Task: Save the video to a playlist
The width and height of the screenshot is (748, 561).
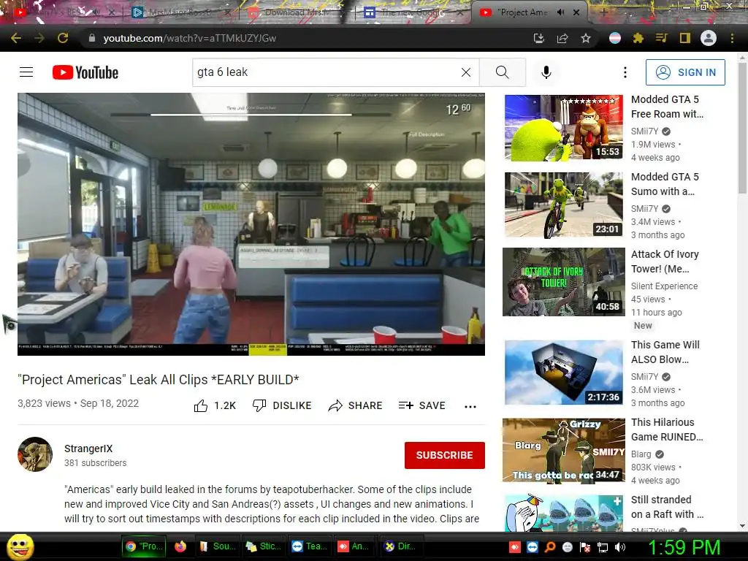Action: 421,405
